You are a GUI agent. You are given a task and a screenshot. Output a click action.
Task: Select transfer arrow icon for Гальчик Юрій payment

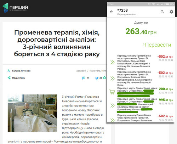pyautogui.click(x=113, y=62)
